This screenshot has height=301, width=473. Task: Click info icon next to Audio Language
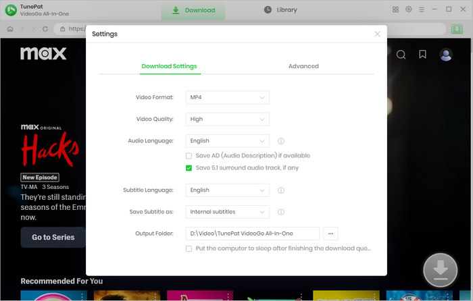click(281, 141)
